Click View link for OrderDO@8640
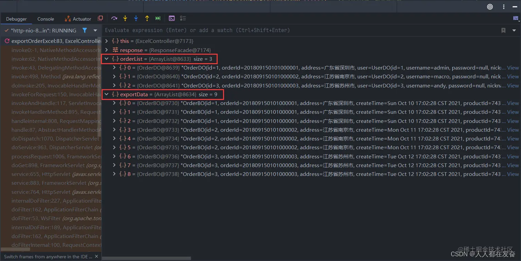Viewport: 521px width, 261px height. (513, 77)
